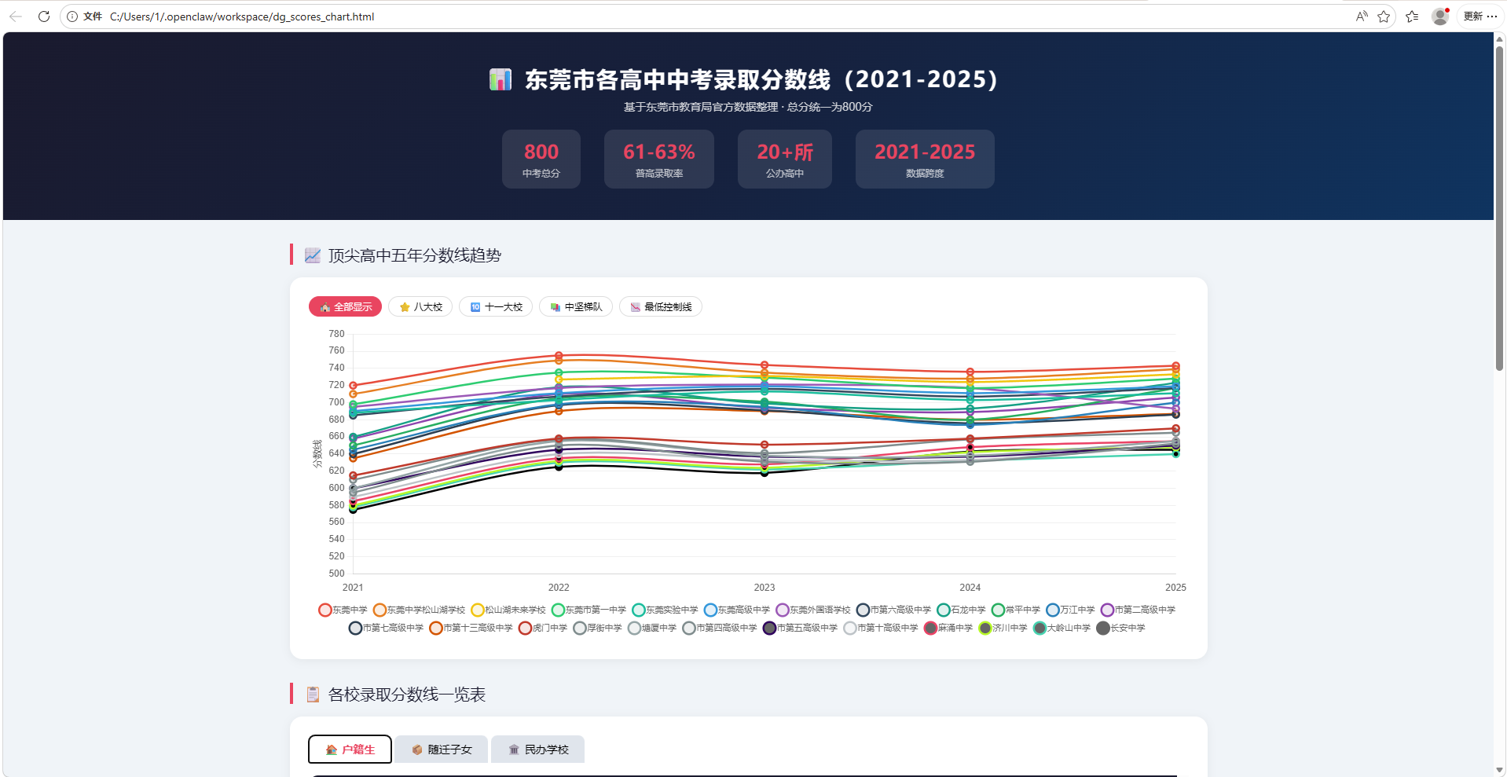Go back using the browser back arrow
Screen dimensions: 1507x777
pyautogui.click(x=16, y=16)
